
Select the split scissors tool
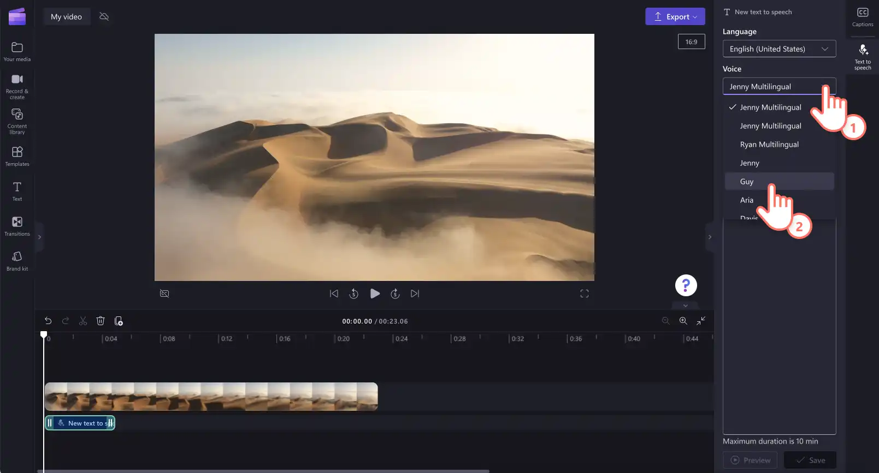83,321
